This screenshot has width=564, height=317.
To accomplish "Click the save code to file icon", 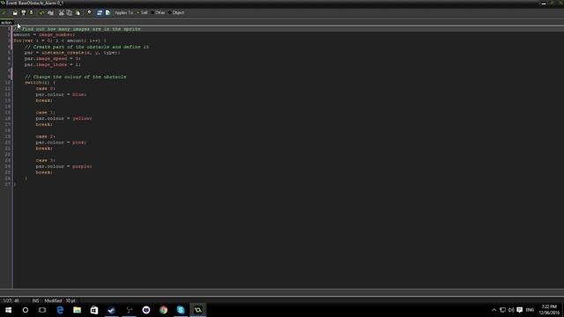I will click(x=24, y=12).
